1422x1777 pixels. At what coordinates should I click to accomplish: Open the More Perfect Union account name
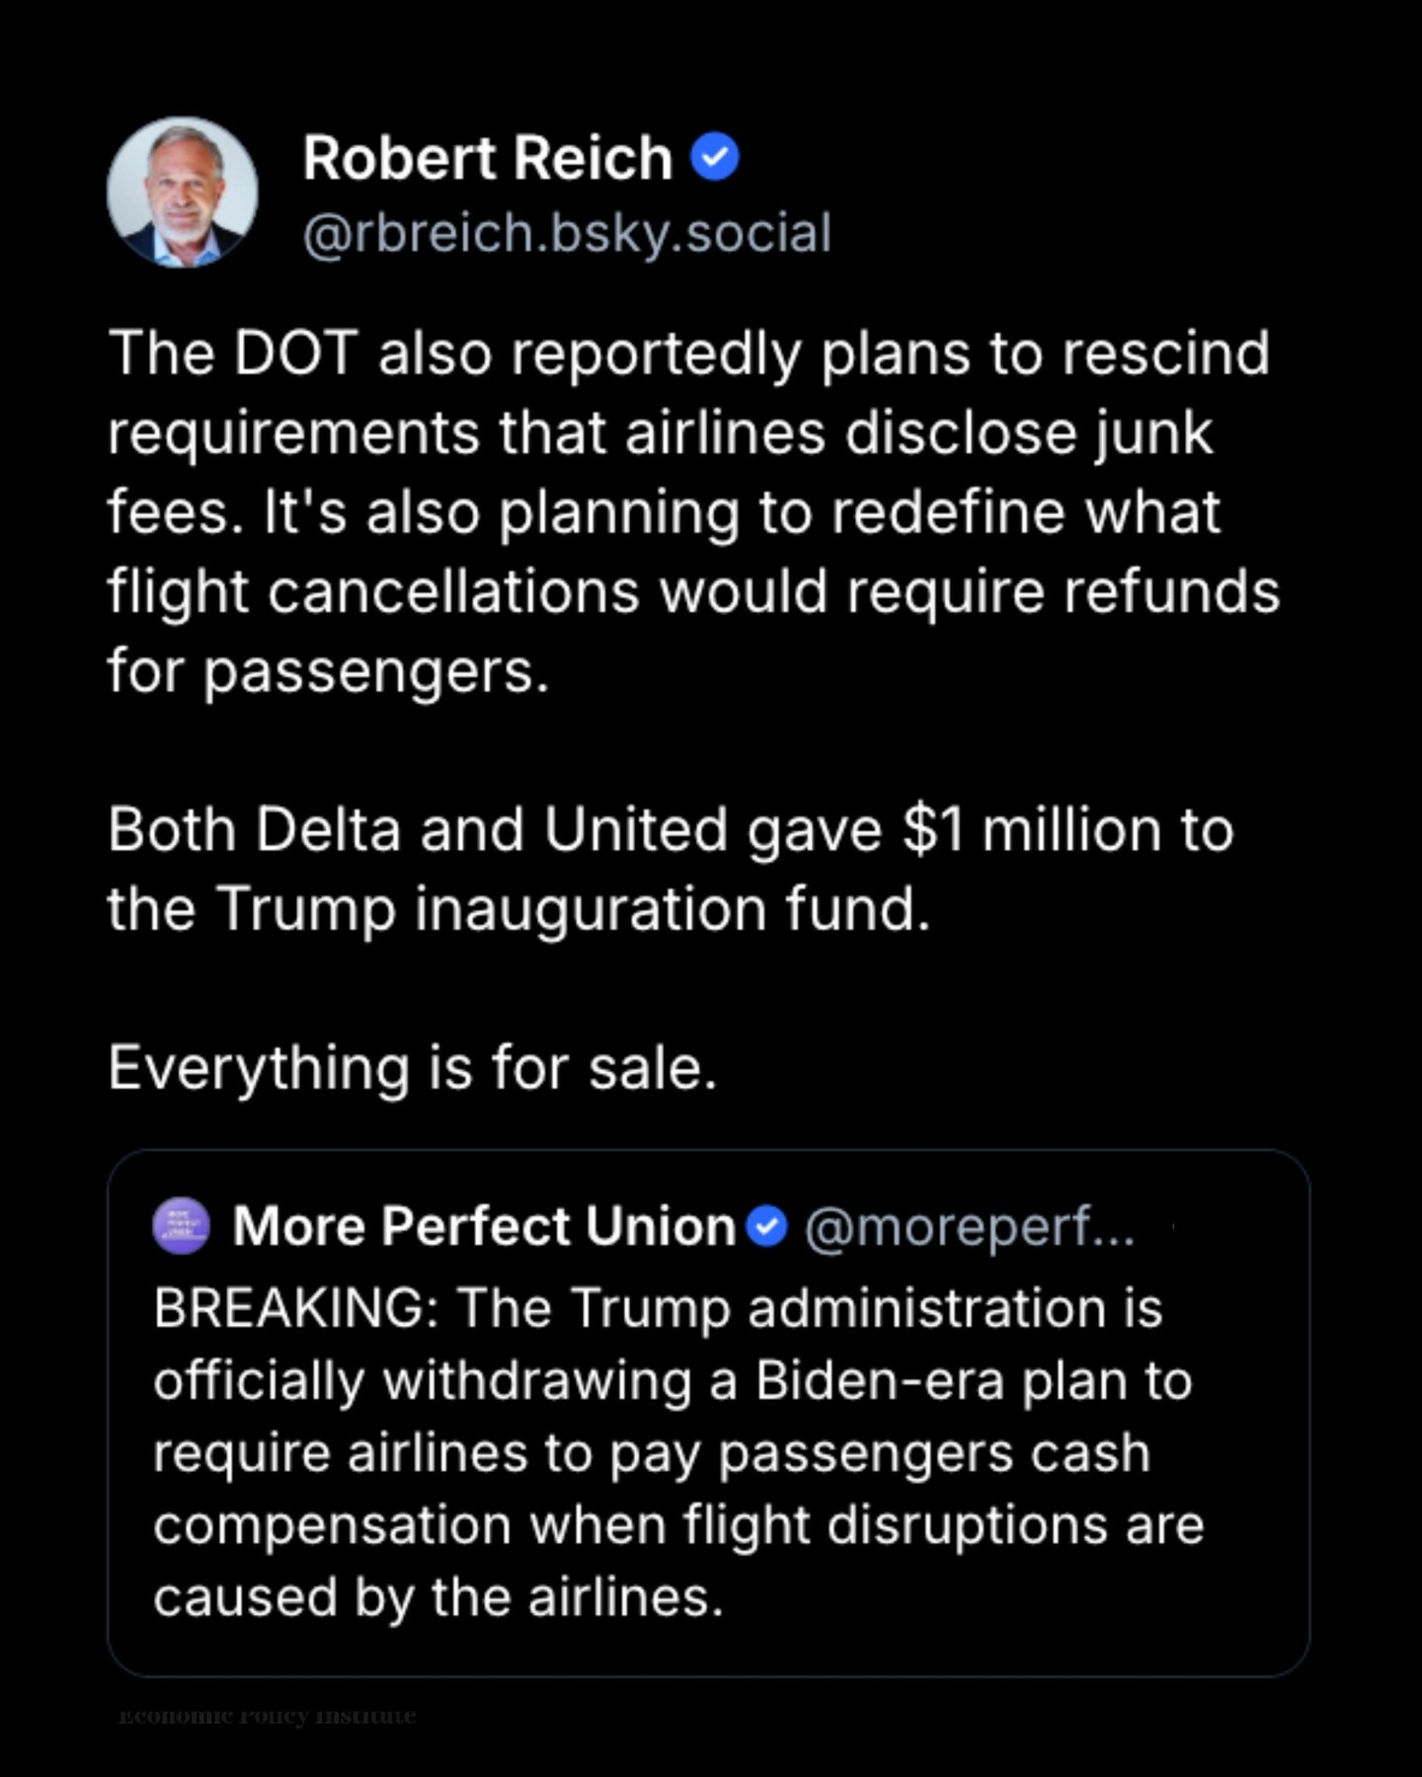click(484, 1226)
